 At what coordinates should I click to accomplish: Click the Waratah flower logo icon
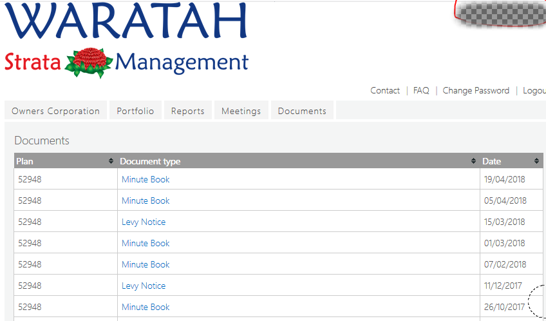point(89,63)
